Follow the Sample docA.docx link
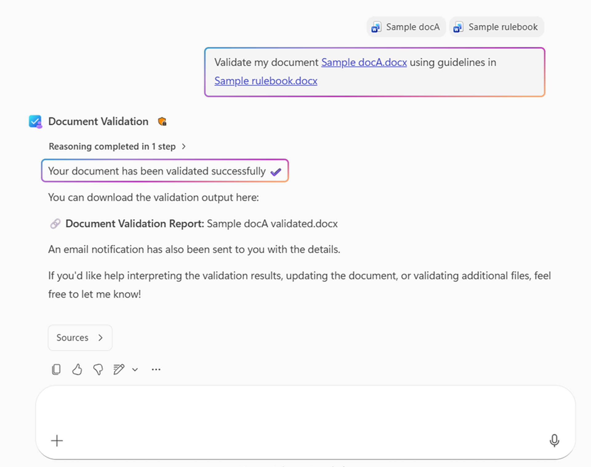Screen dimensions: 591x467 (364, 62)
